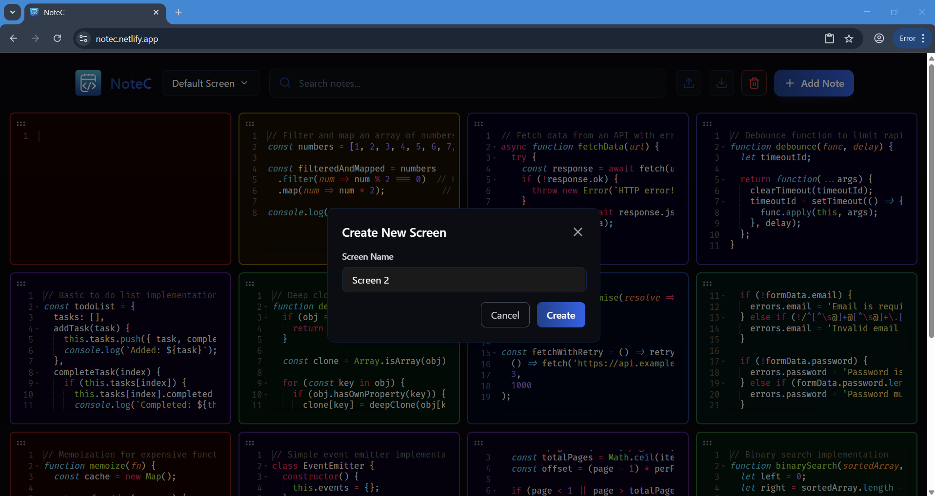Click the install app icon in address bar
Viewport: 935px width, 496px height.
click(829, 38)
